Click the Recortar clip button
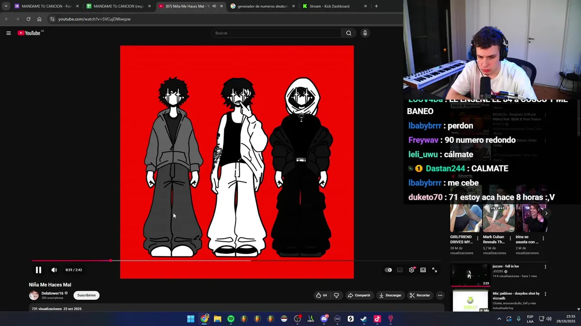 coord(420,295)
